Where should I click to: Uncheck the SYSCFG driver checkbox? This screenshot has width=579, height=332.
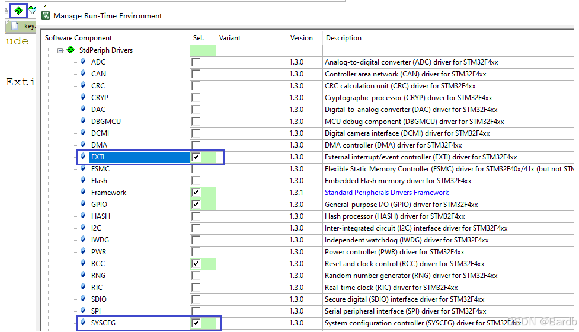[196, 323]
